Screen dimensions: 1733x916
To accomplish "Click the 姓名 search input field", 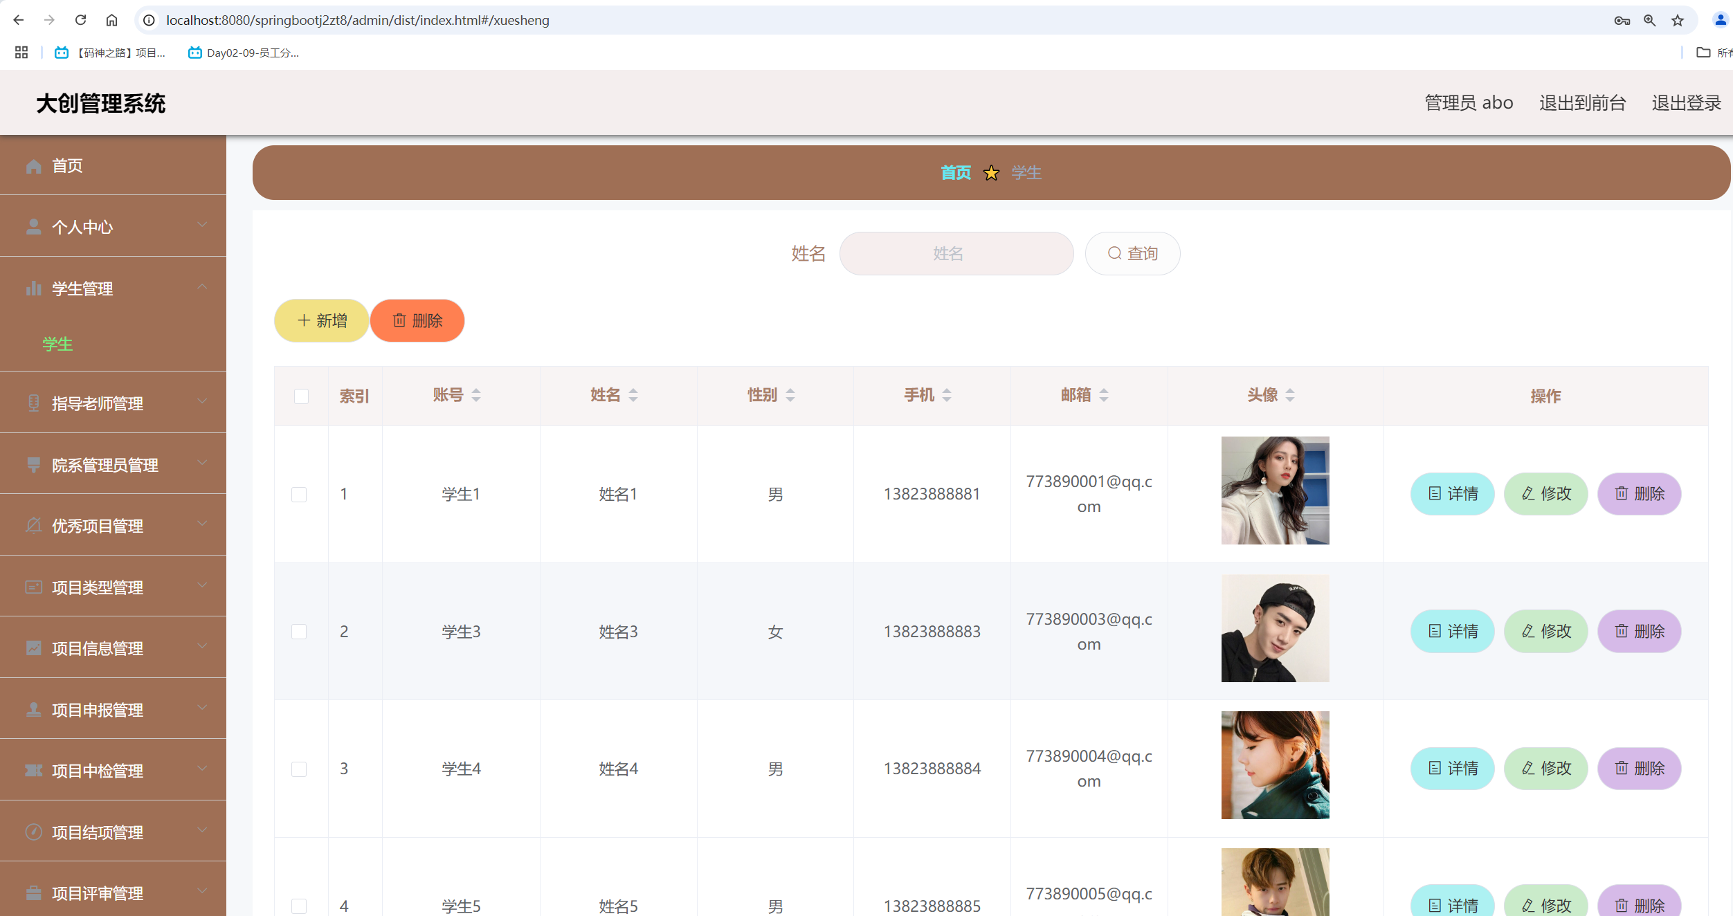I will click(956, 254).
